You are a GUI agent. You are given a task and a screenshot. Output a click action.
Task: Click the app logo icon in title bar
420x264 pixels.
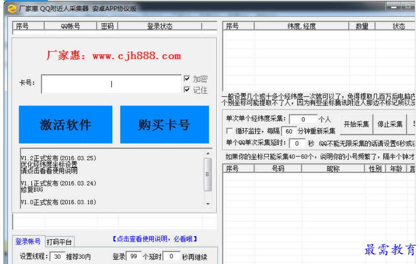point(12,9)
